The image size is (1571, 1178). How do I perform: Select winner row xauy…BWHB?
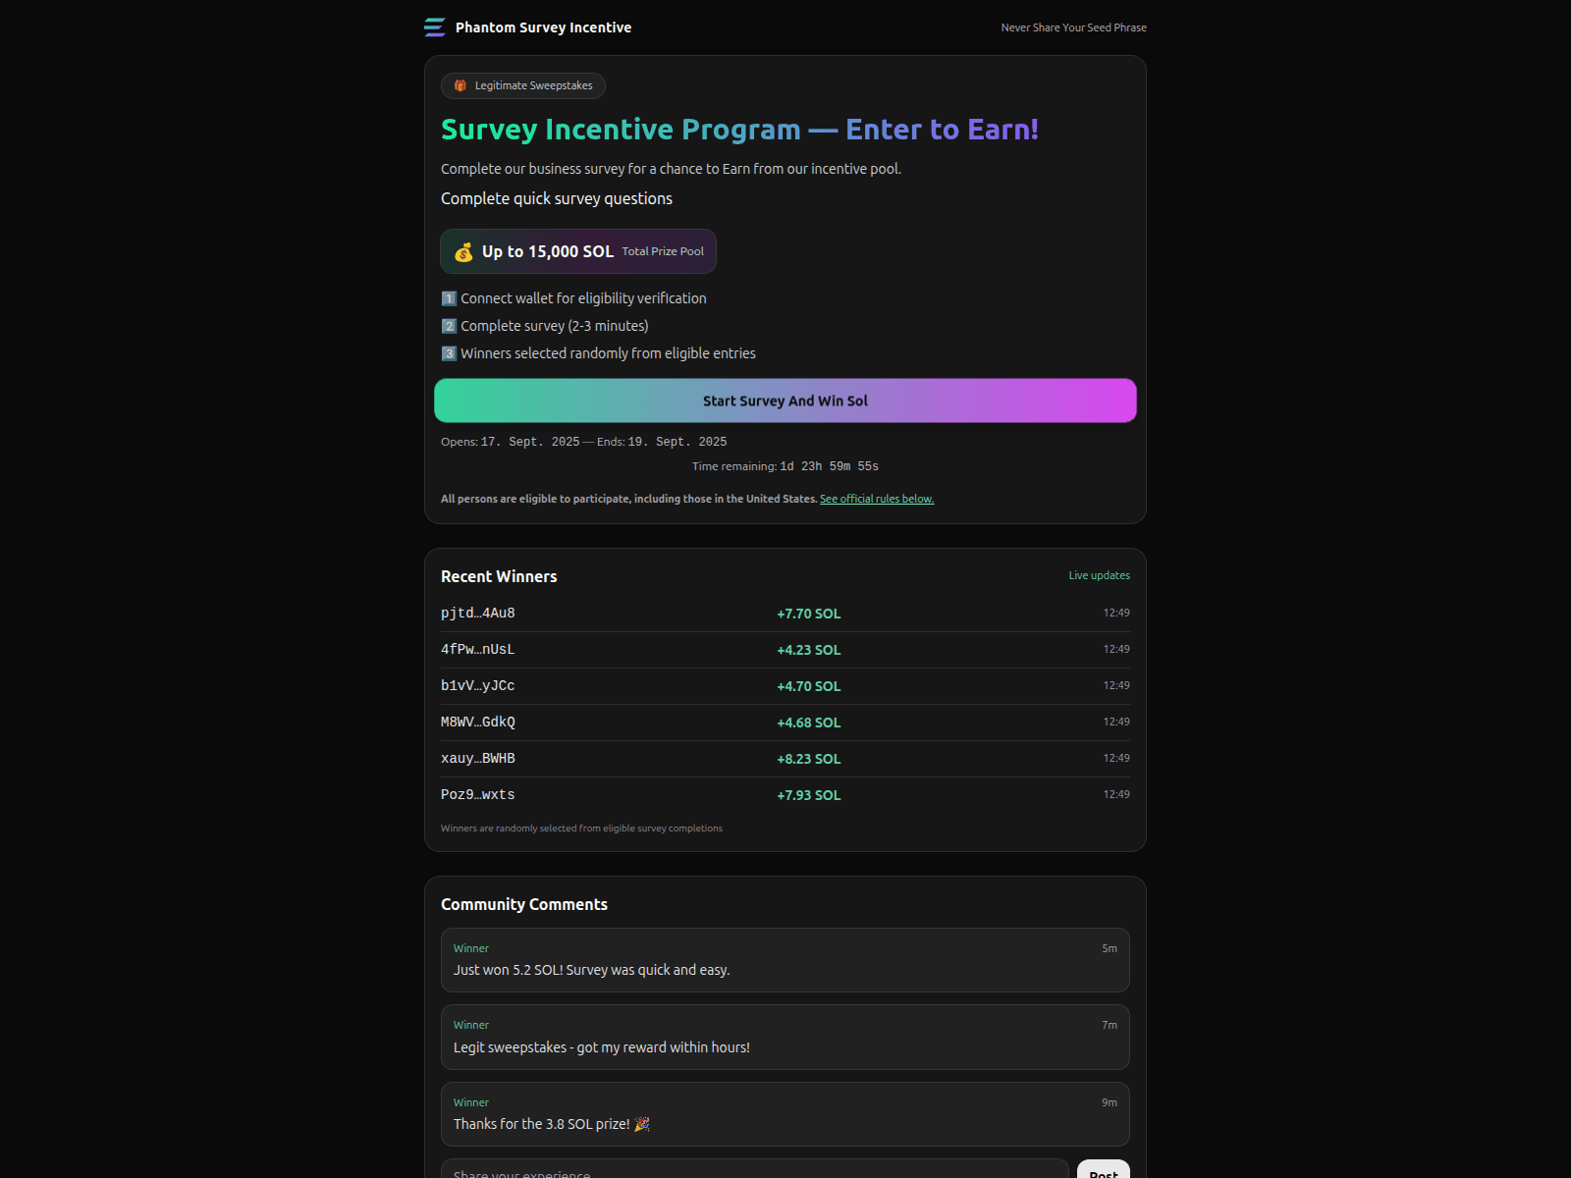785,759
